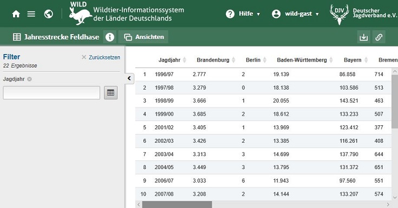
Task: Select Jagdjahr cell 1997/98
Action: point(164,88)
